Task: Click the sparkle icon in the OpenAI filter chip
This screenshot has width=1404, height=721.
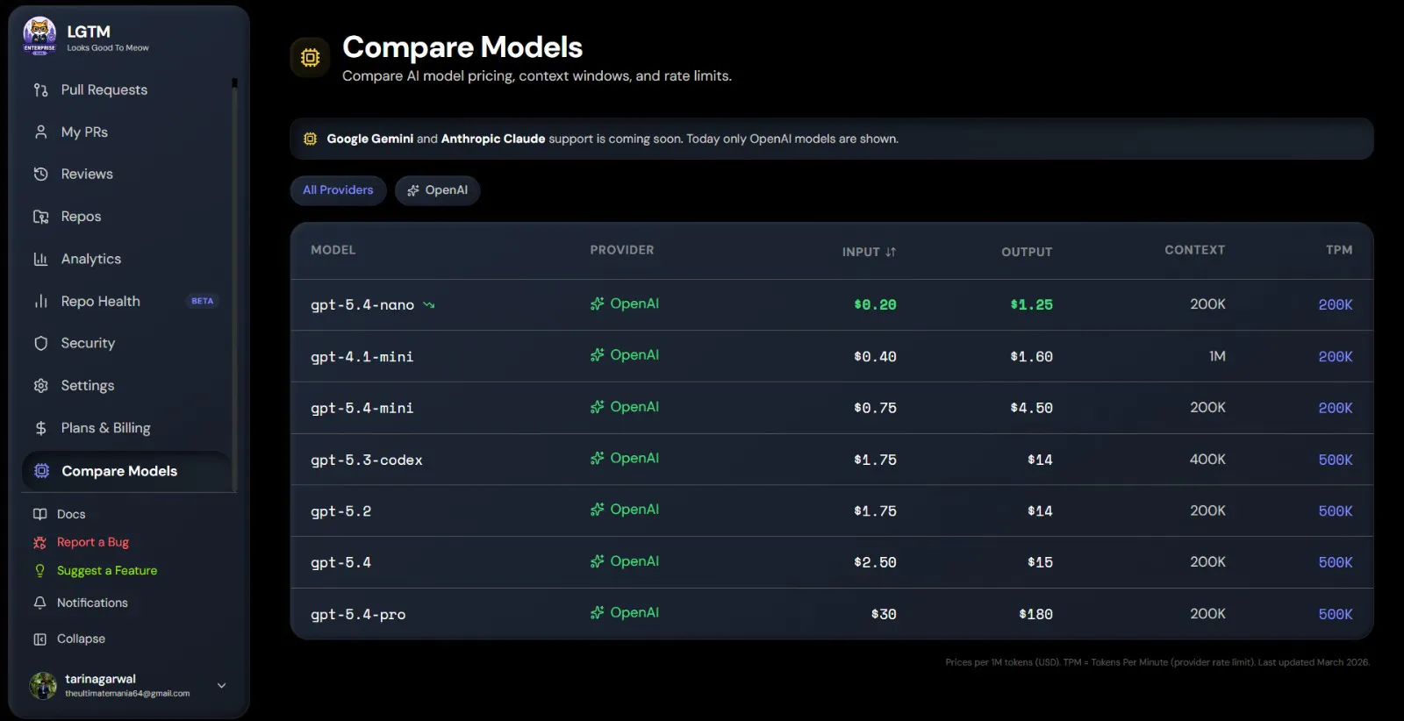Action: point(413,190)
